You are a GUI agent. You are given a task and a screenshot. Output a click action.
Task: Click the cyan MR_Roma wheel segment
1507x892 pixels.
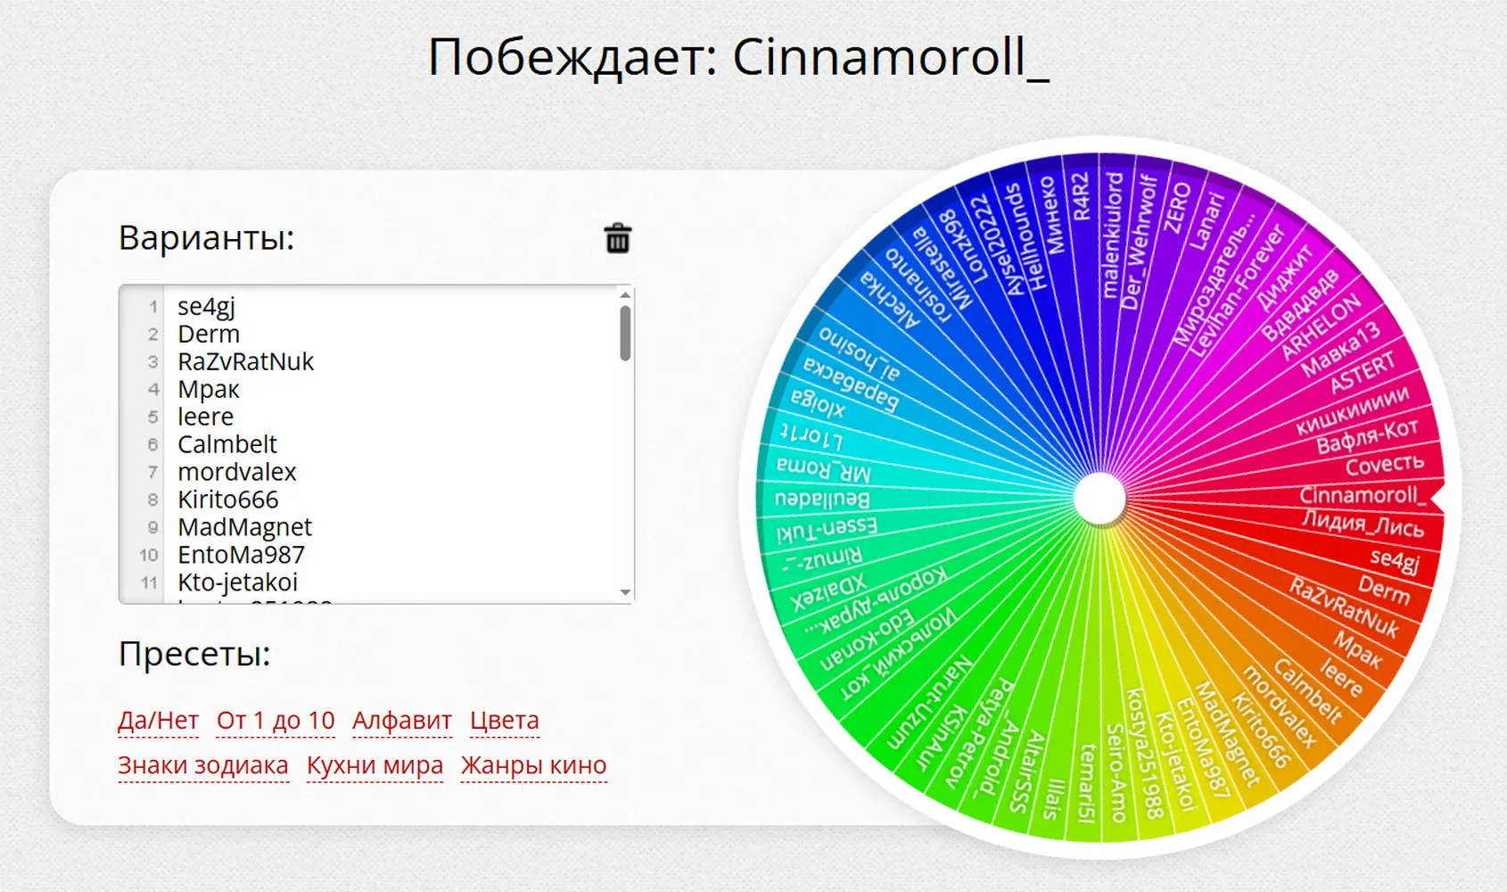824,468
